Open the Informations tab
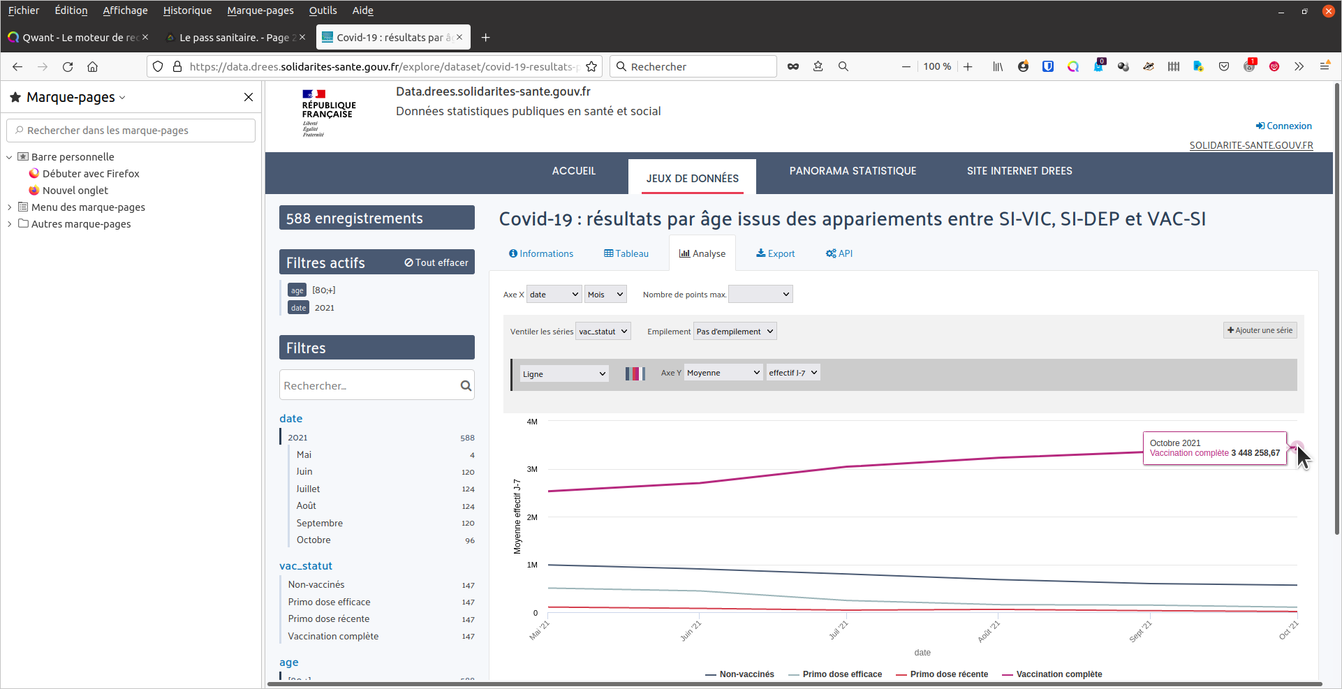 (x=541, y=253)
